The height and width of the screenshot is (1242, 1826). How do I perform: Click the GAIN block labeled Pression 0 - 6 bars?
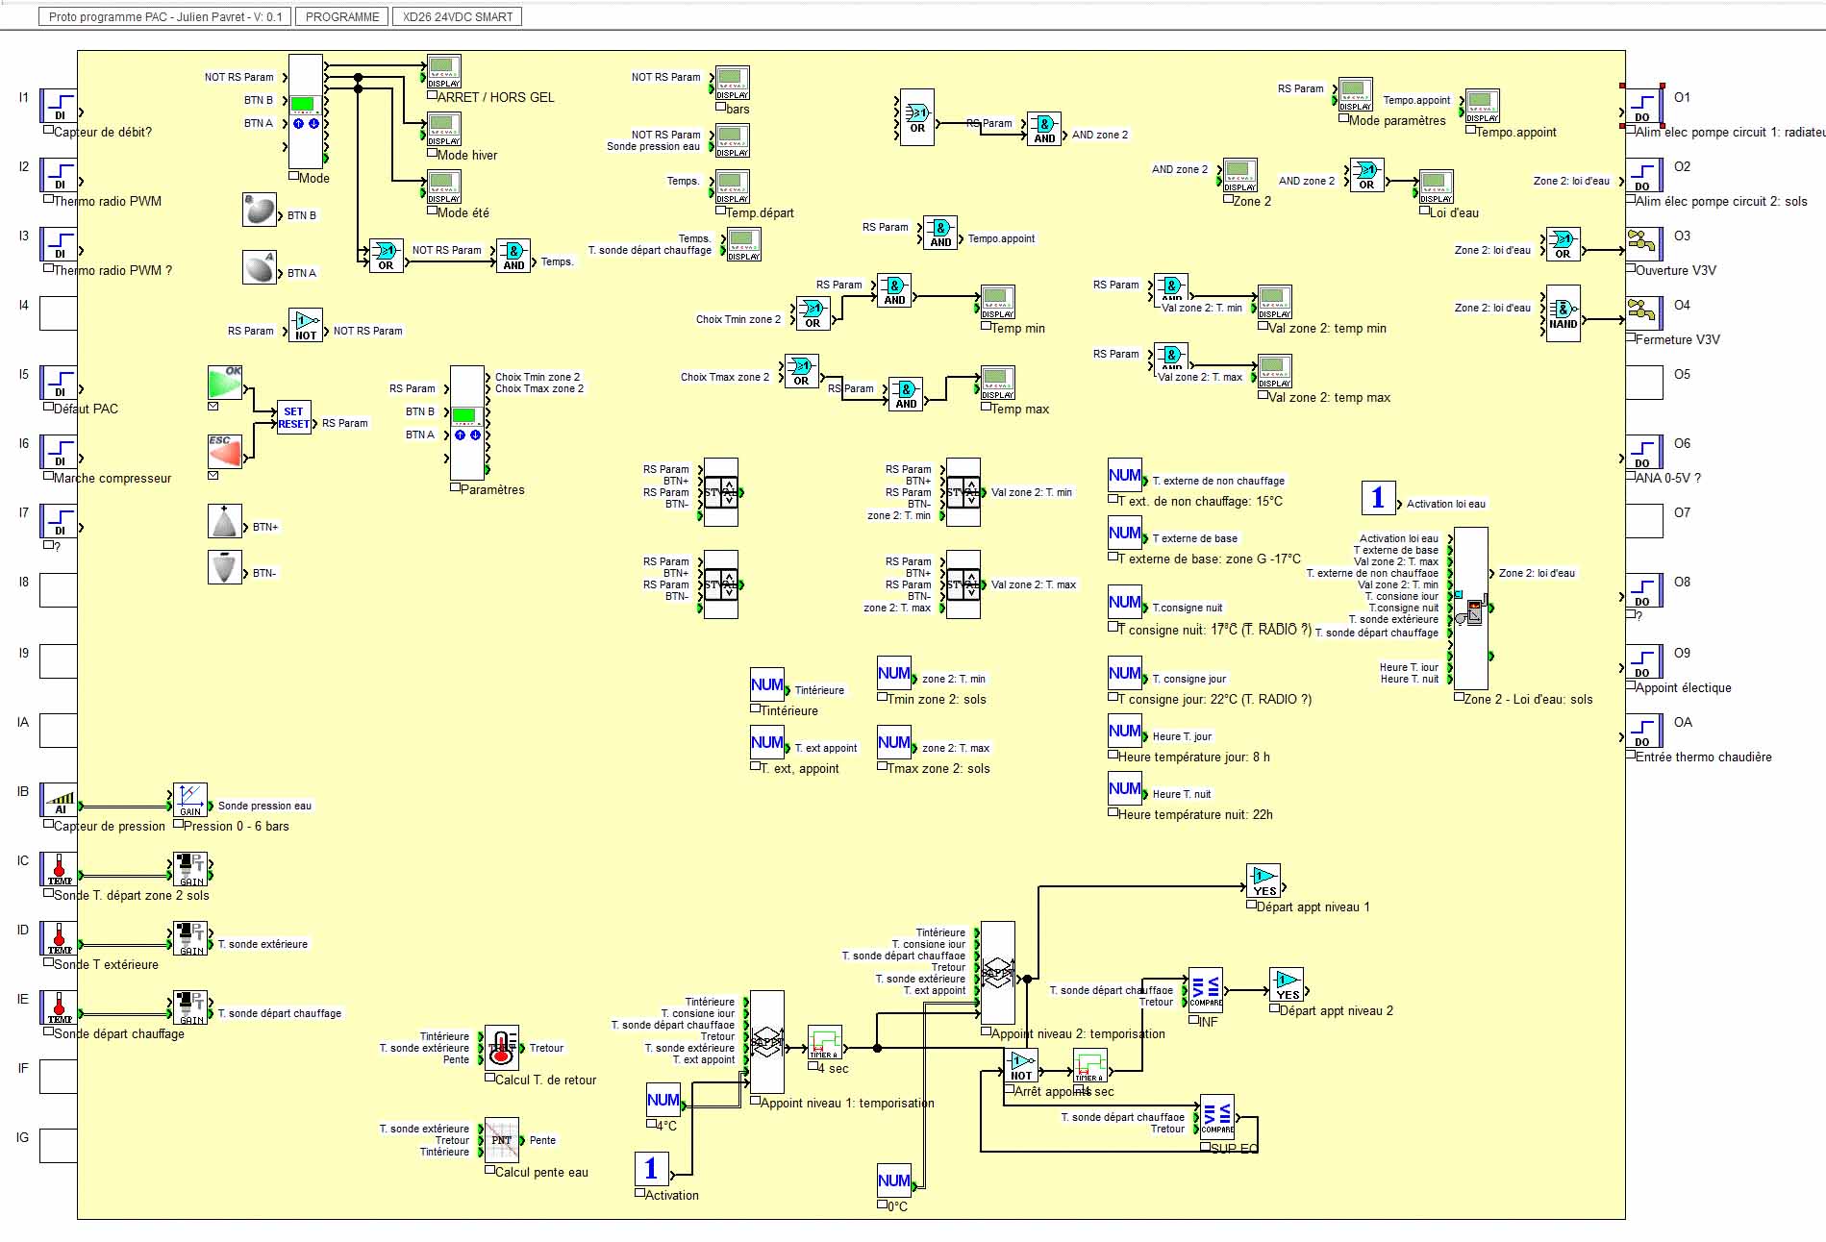[x=190, y=800]
